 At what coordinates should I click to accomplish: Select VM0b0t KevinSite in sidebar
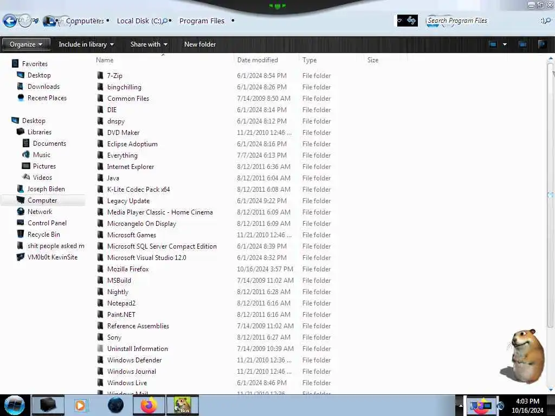[x=53, y=257]
